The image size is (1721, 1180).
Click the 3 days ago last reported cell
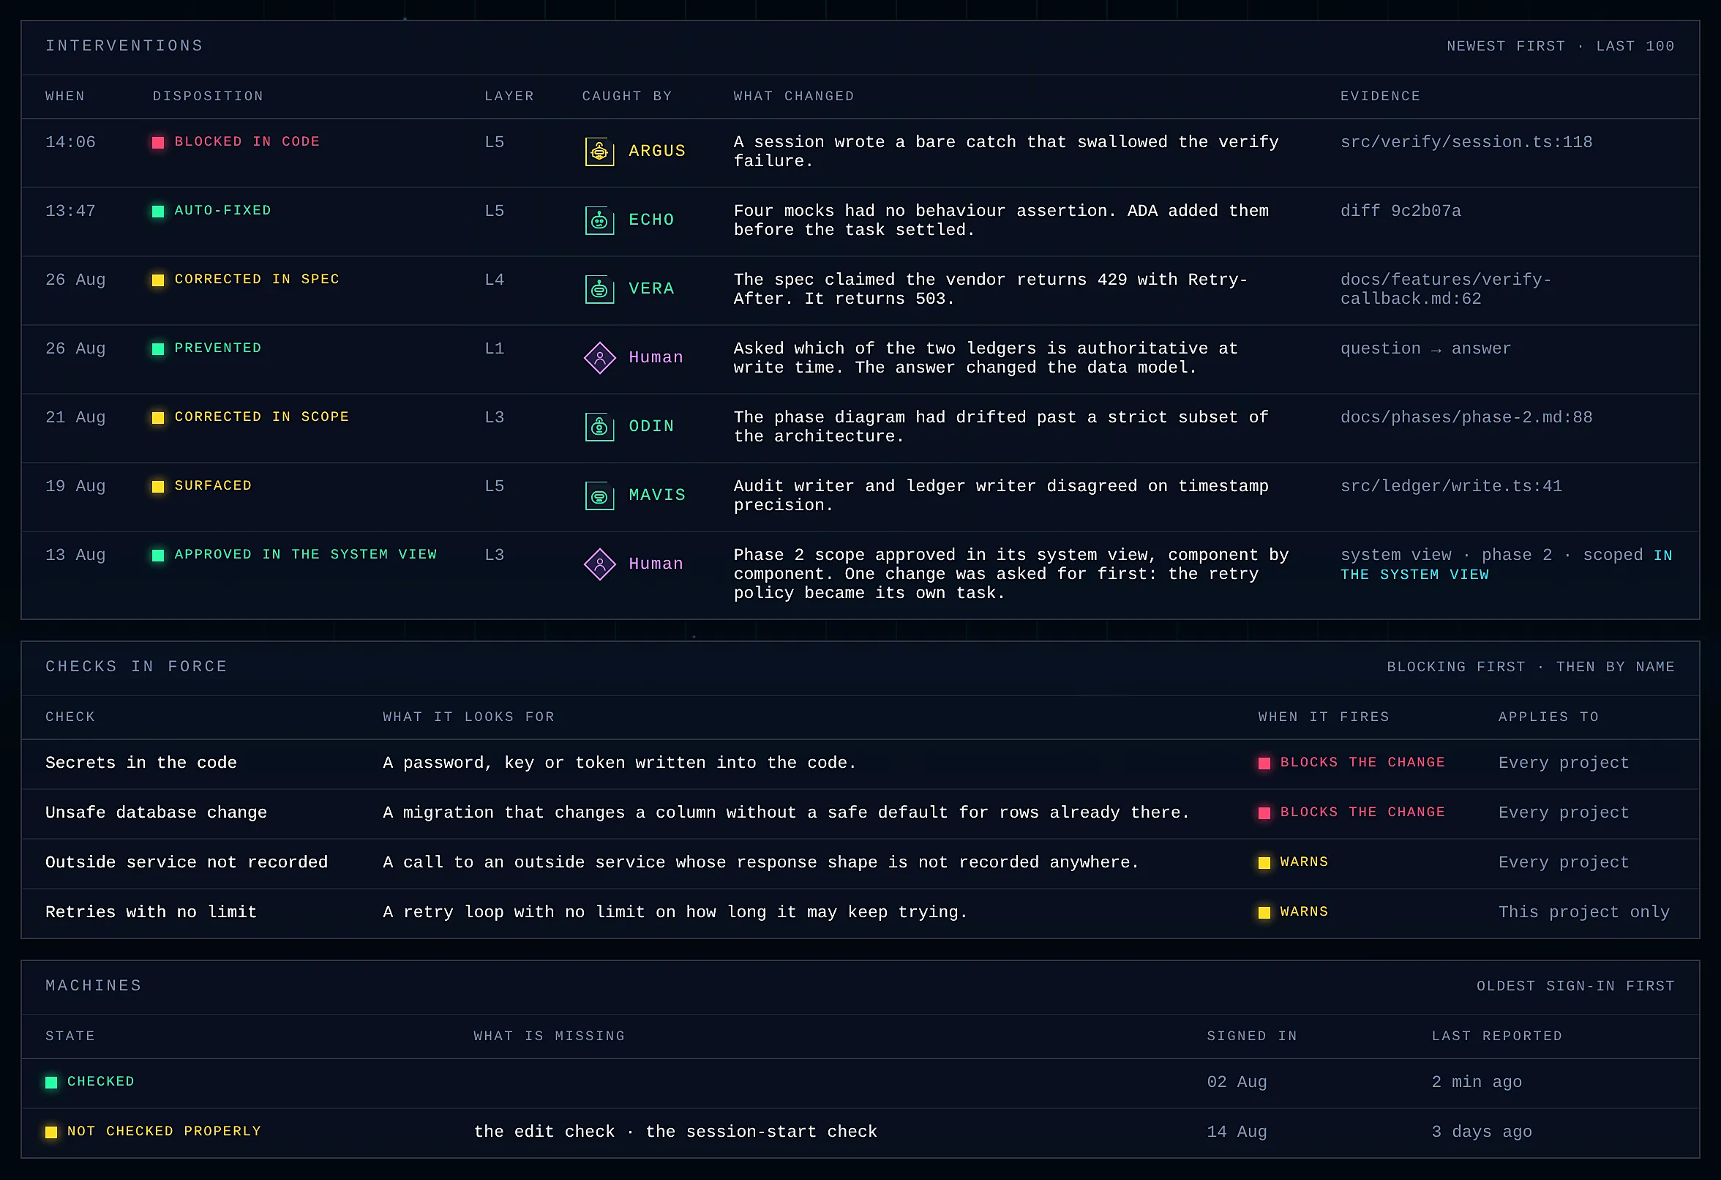[1481, 1132]
